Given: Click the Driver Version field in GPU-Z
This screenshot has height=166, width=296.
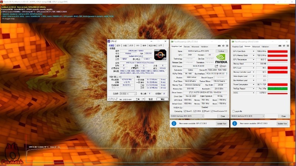Looking at the screenshot, I should [205, 93].
